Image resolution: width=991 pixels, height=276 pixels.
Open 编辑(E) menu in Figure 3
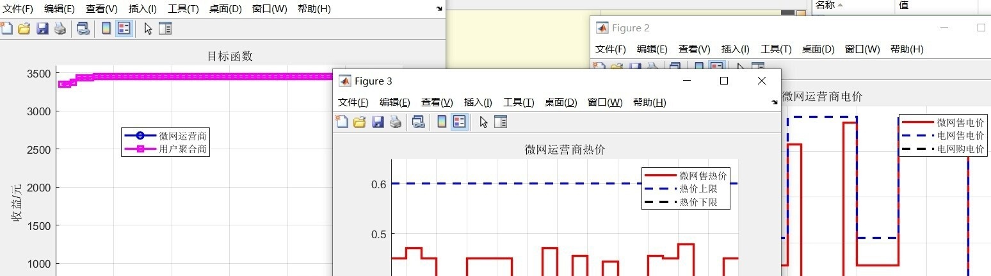tap(395, 102)
